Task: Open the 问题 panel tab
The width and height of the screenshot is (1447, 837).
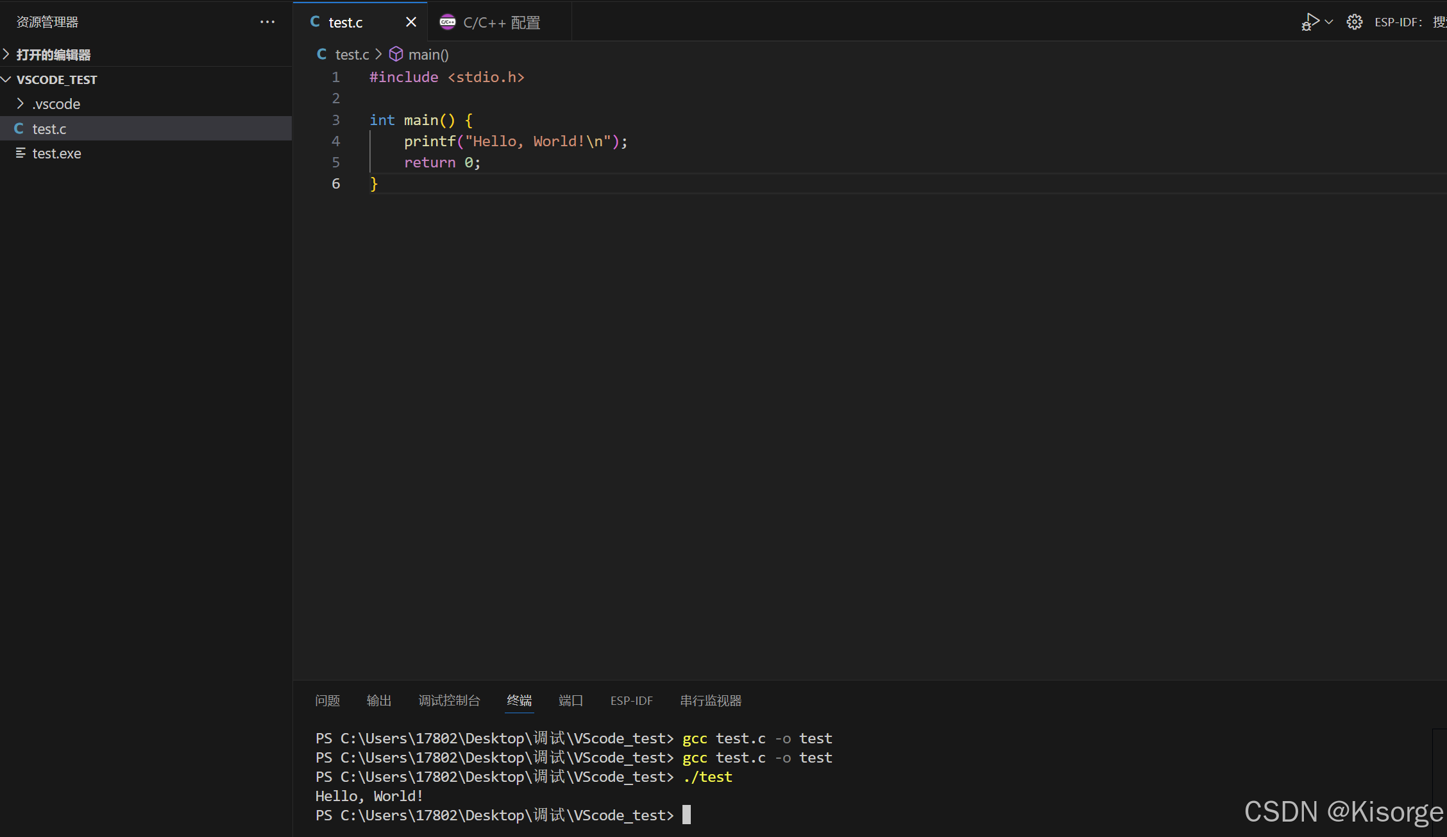Action: (x=328, y=700)
